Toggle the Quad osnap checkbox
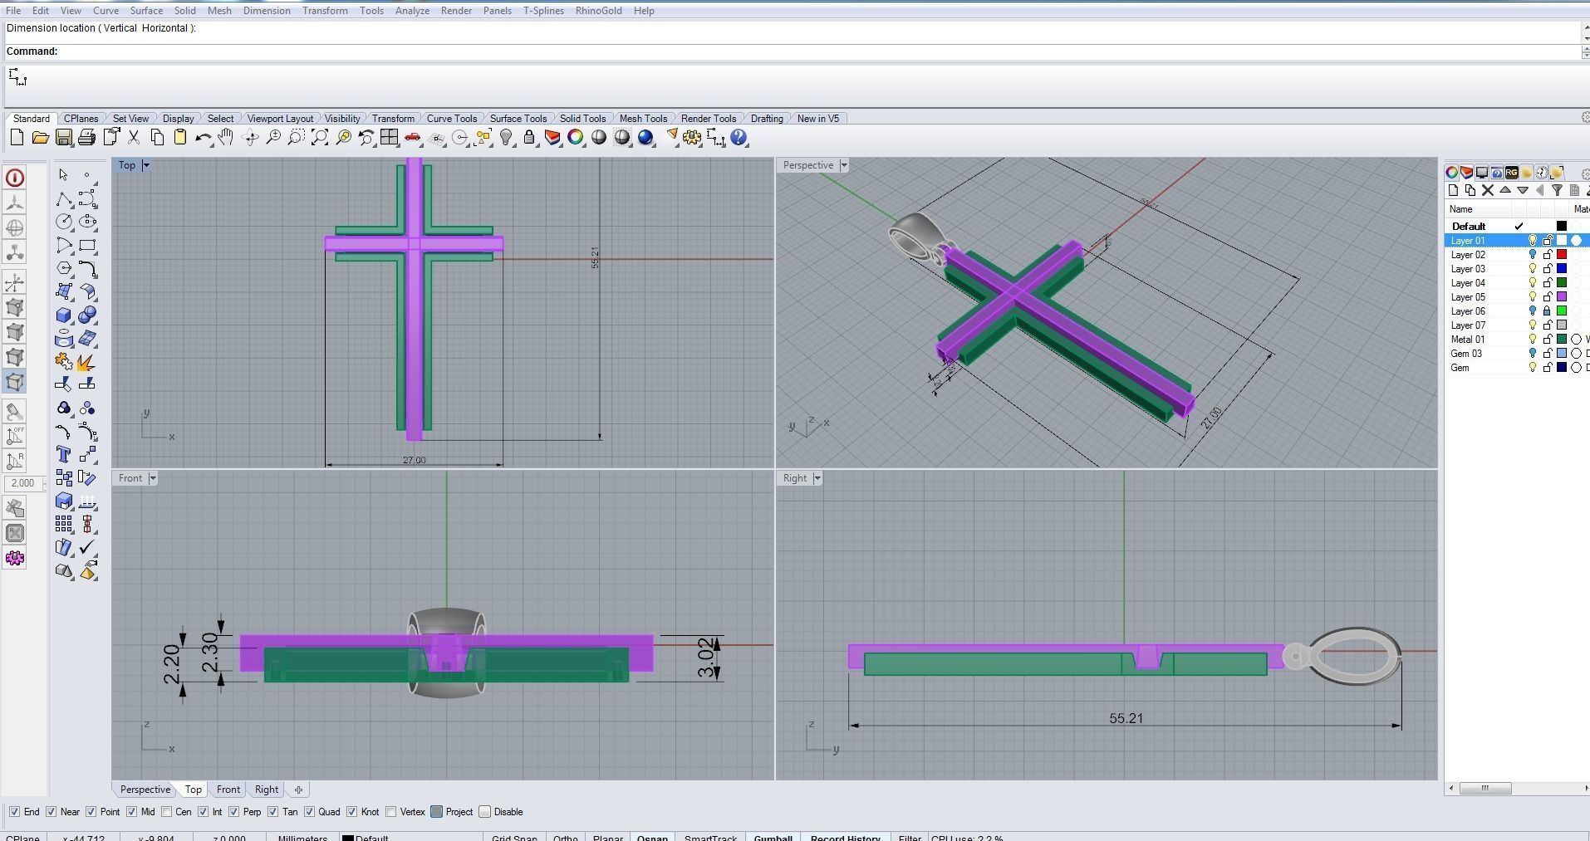The height and width of the screenshot is (841, 1590). point(309,812)
